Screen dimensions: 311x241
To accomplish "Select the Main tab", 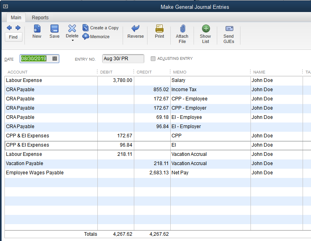I will pyautogui.click(x=16, y=18).
